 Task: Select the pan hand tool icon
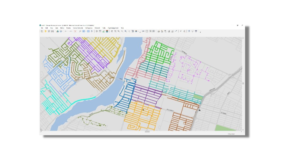[112, 31]
